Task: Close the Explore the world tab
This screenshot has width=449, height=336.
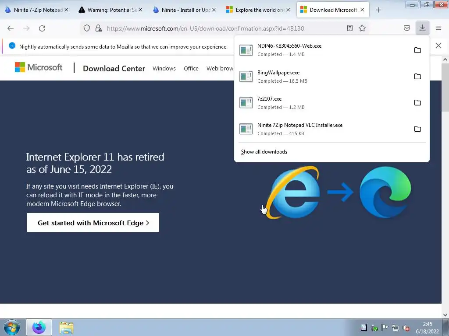Action: pyautogui.click(x=288, y=10)
